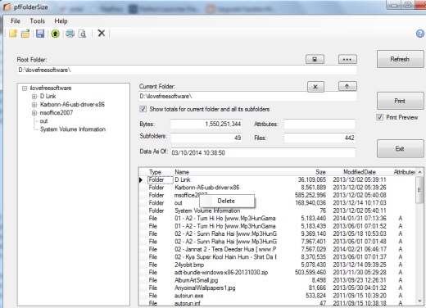The image size is (426, 308).
Task: Select the out folder in the tree
Action: (x=43, y=121)
